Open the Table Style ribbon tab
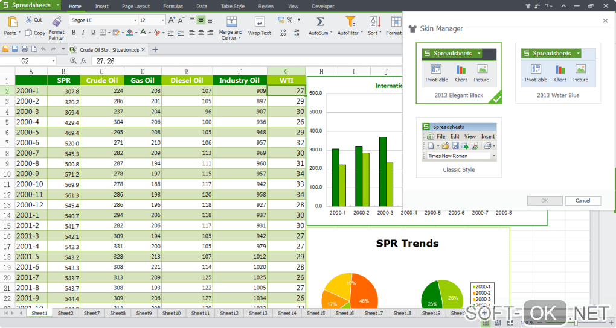The width and height of the screenshot is (616, 328). 233,6
